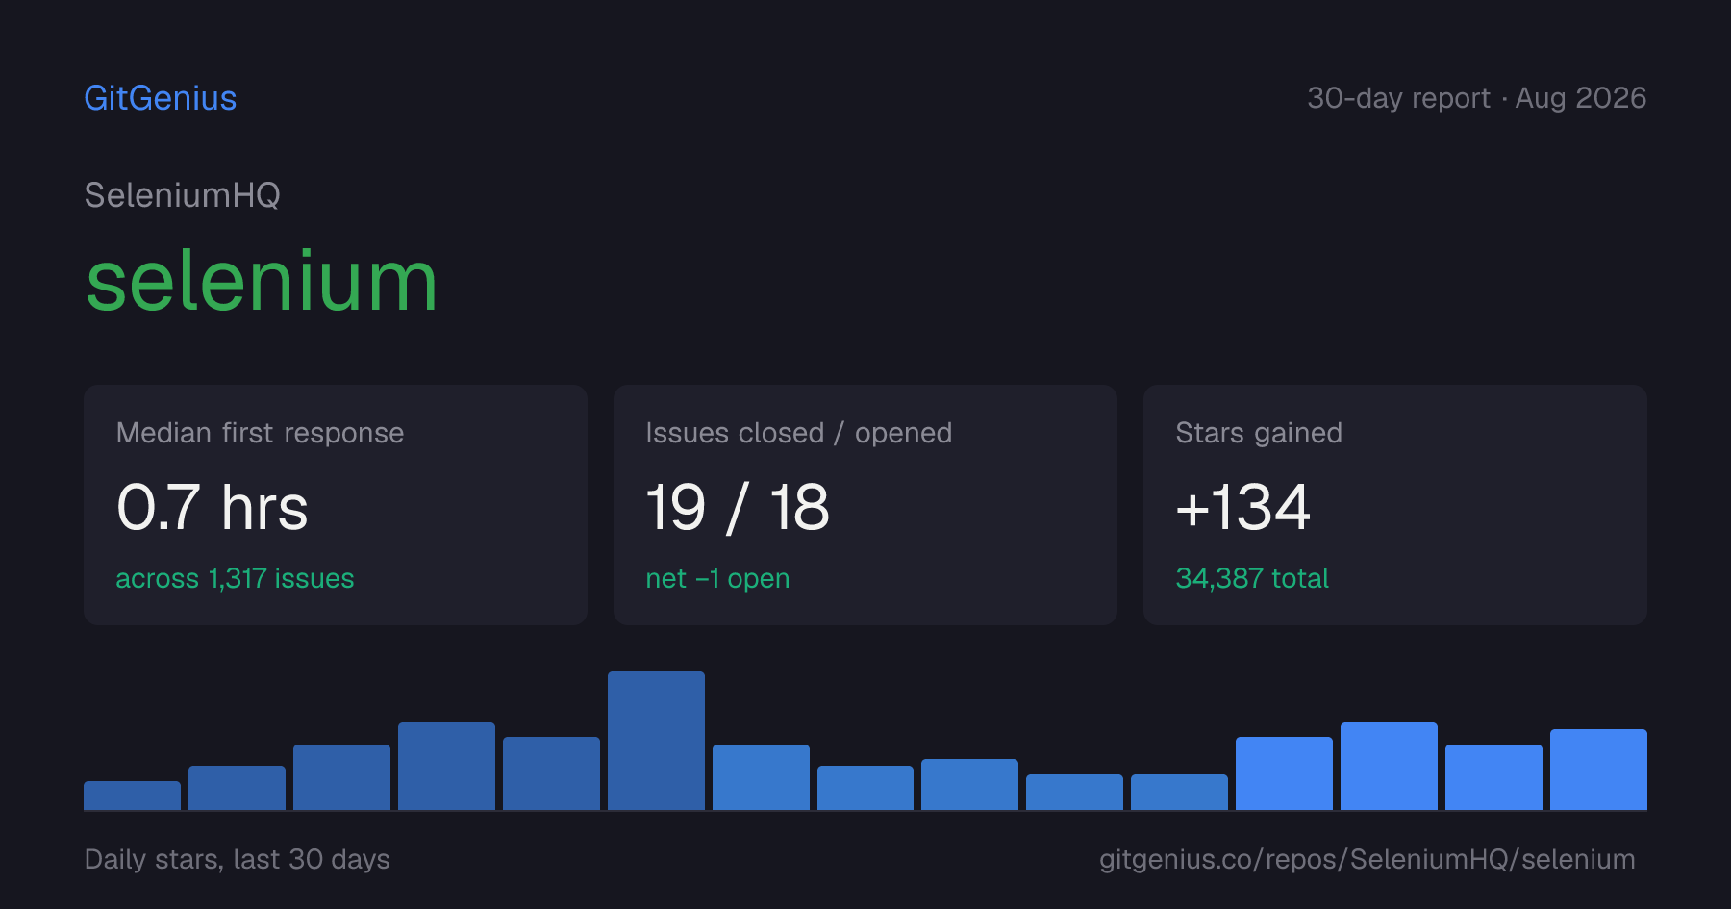Screen dimensions: 1731x909
Task: Select the SeleniumHQ organization name
Action: tap(183, 195)
